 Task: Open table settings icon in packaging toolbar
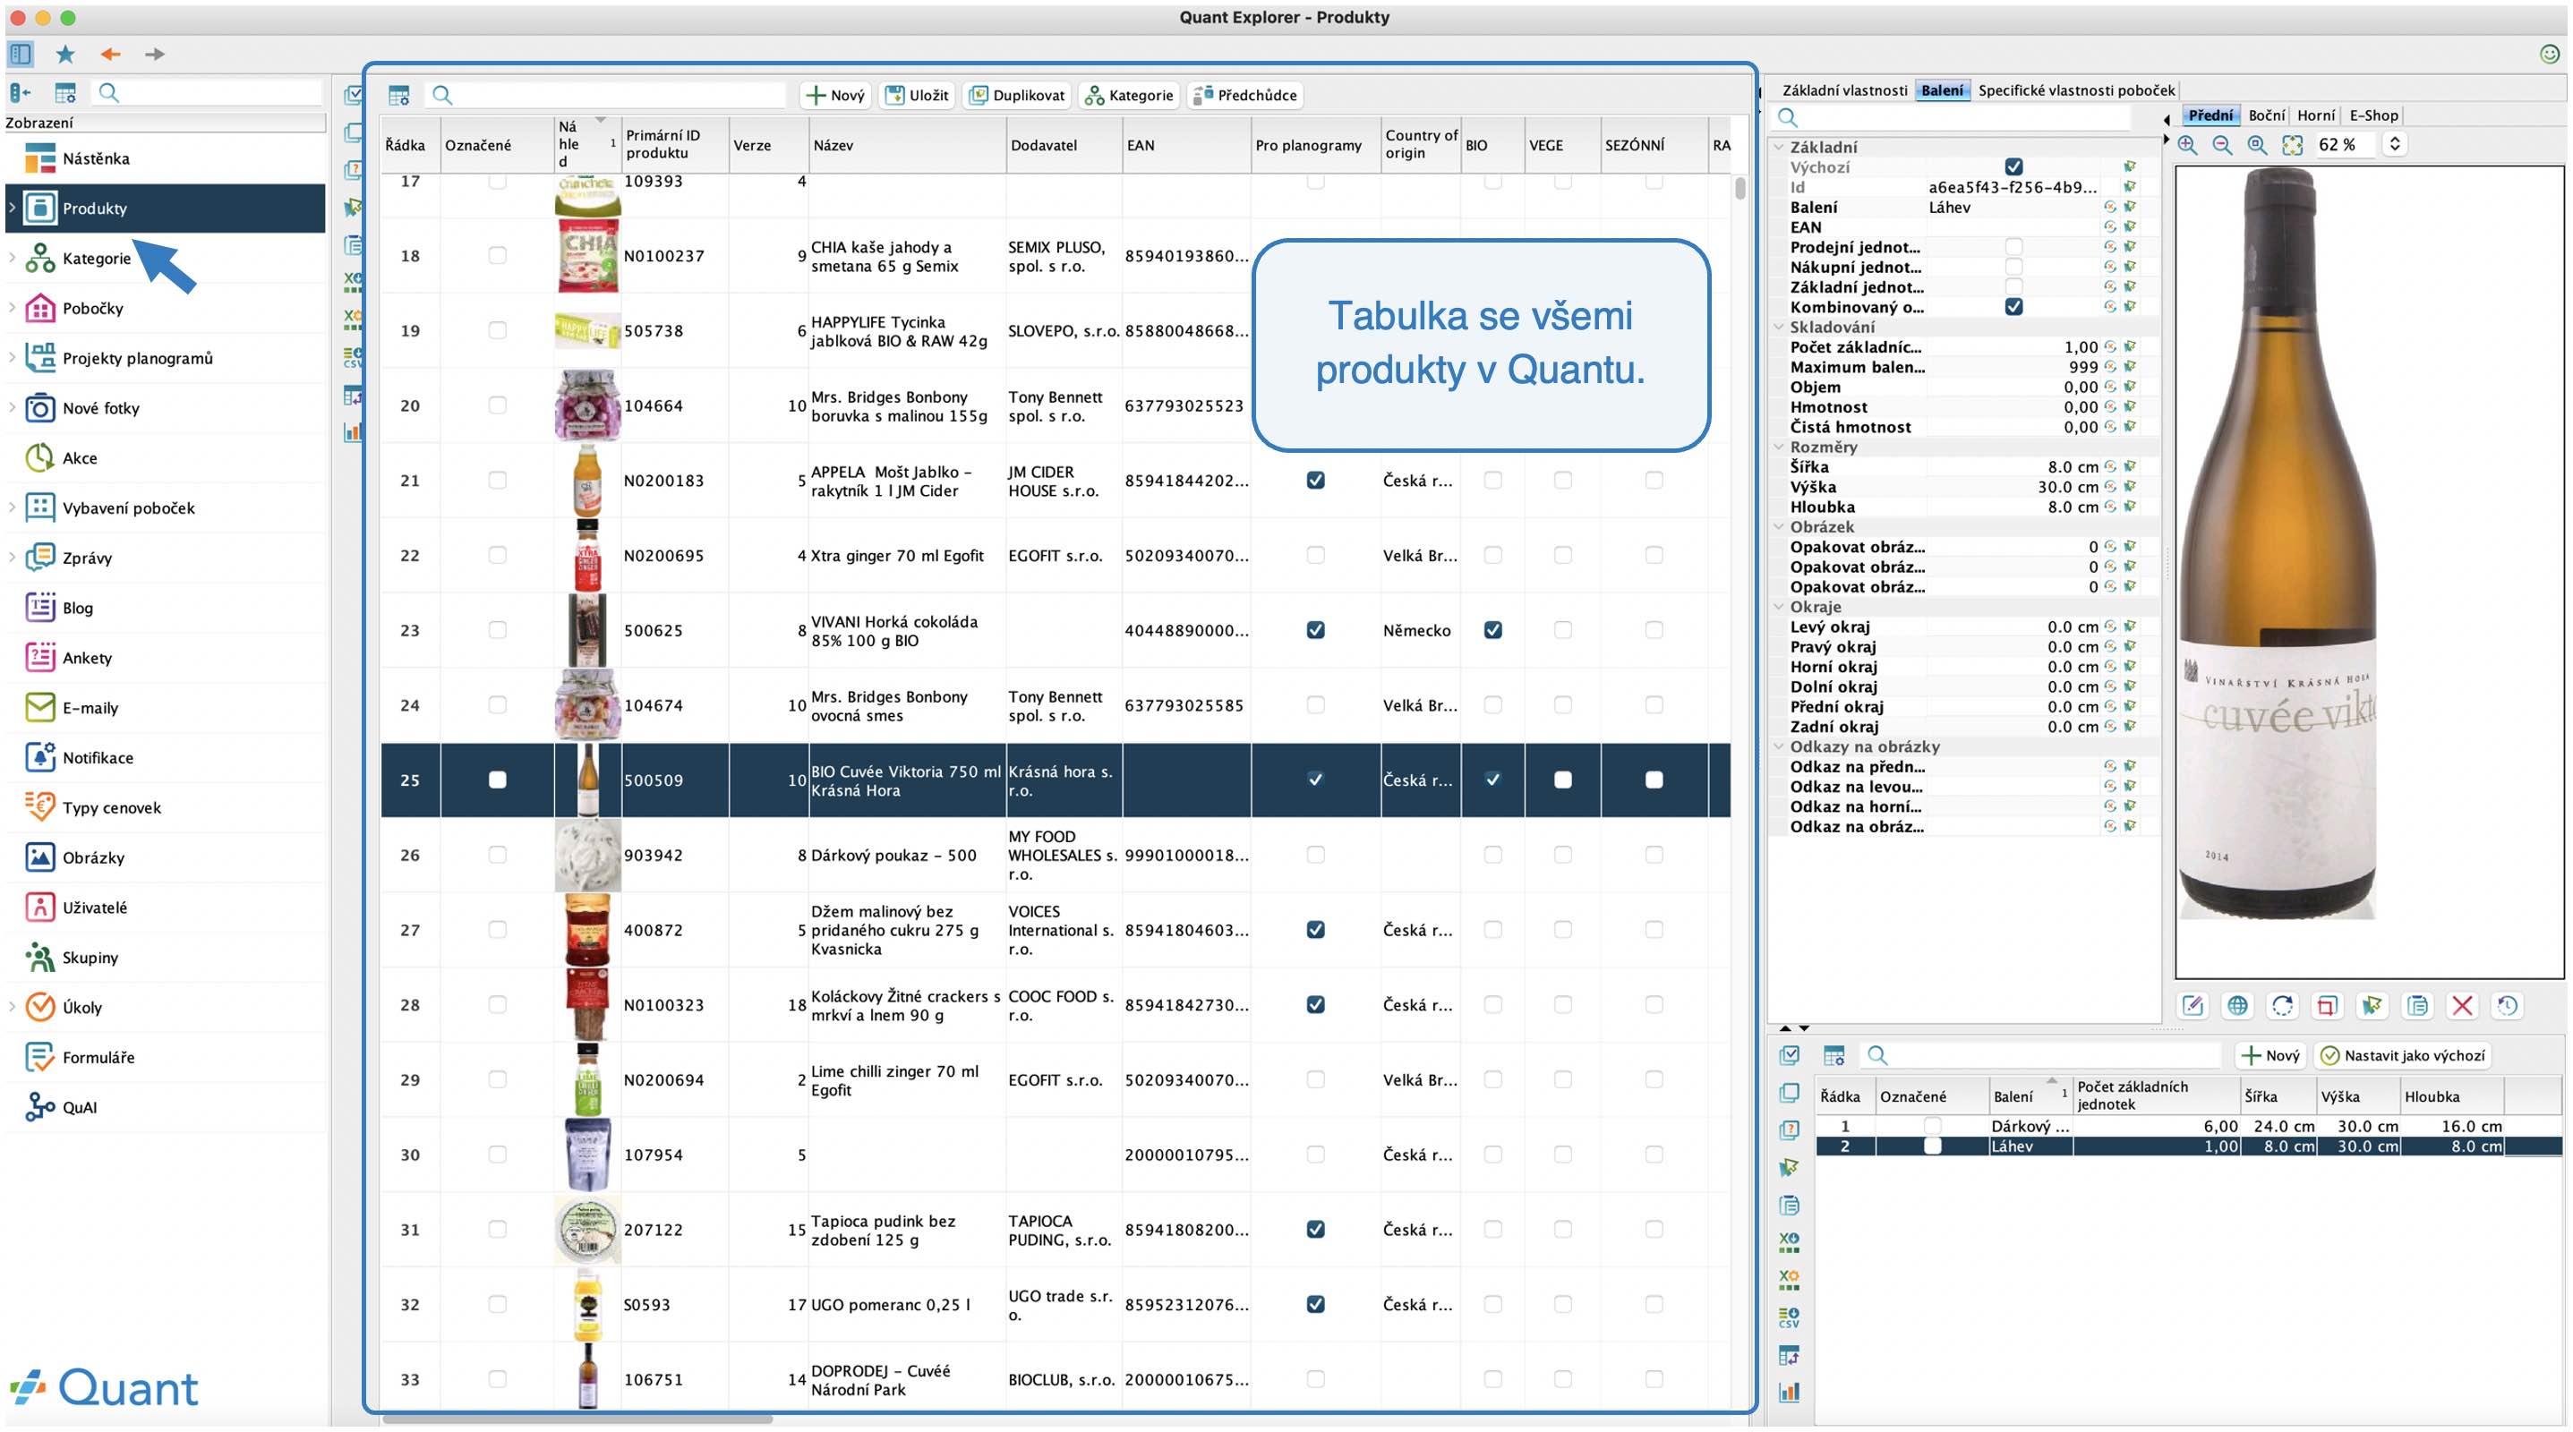pos(1834,1055)
